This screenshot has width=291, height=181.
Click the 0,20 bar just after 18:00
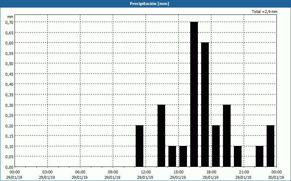216,146
